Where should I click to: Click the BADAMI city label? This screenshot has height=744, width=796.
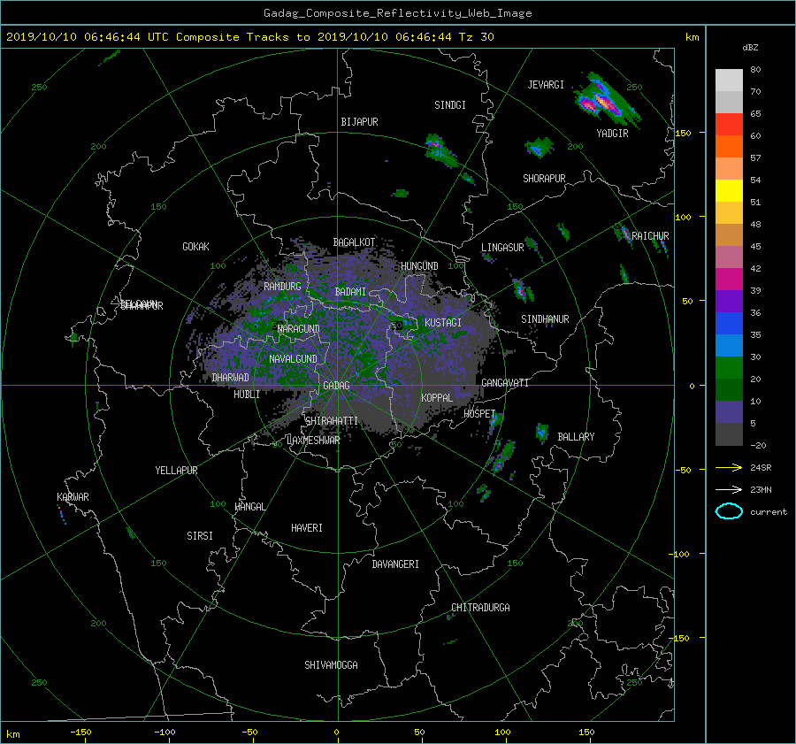coord(350,292)
